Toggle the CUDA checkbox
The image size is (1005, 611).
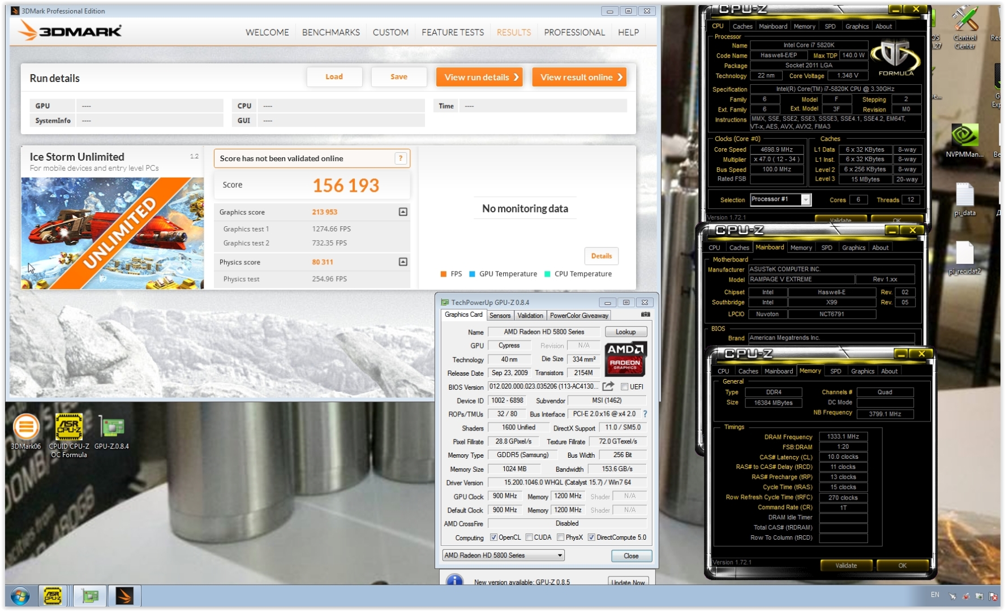[x=529, y=537]
